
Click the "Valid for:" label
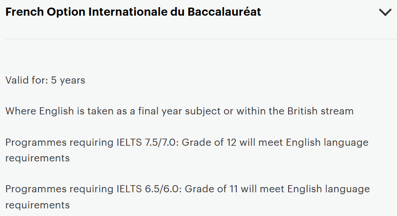pyautogui.click(x=27, y=80)
